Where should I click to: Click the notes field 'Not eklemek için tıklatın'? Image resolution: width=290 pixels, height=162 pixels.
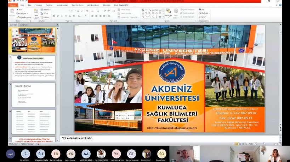tap(170, 138)
